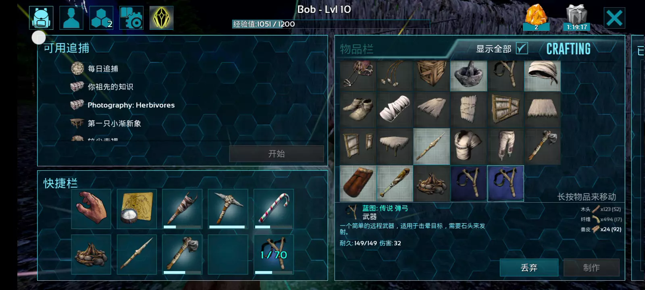Viewport: 645px width, 290px height.
Task: Switch to the 物品栏 tab
Action: tap(357, 49)
